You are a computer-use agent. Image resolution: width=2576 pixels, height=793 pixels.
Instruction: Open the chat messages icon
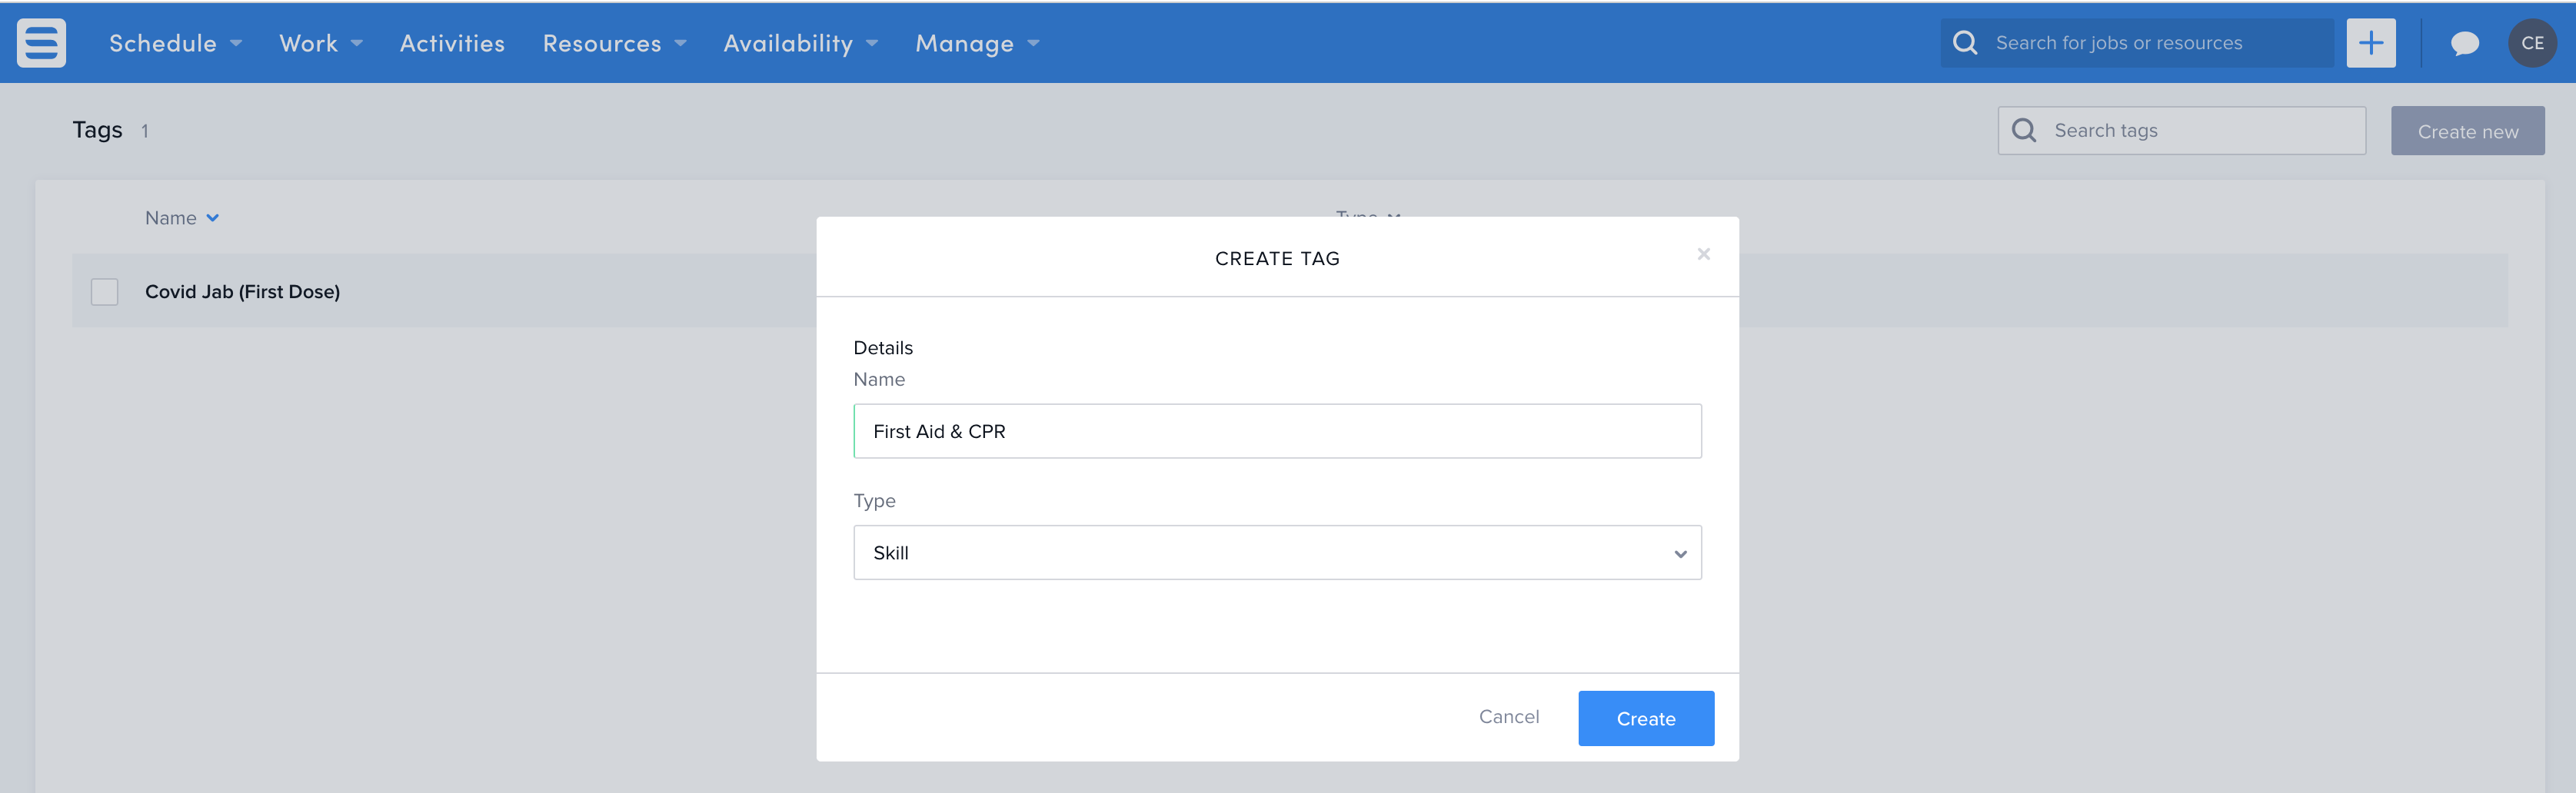click(x=2464, y=43)
